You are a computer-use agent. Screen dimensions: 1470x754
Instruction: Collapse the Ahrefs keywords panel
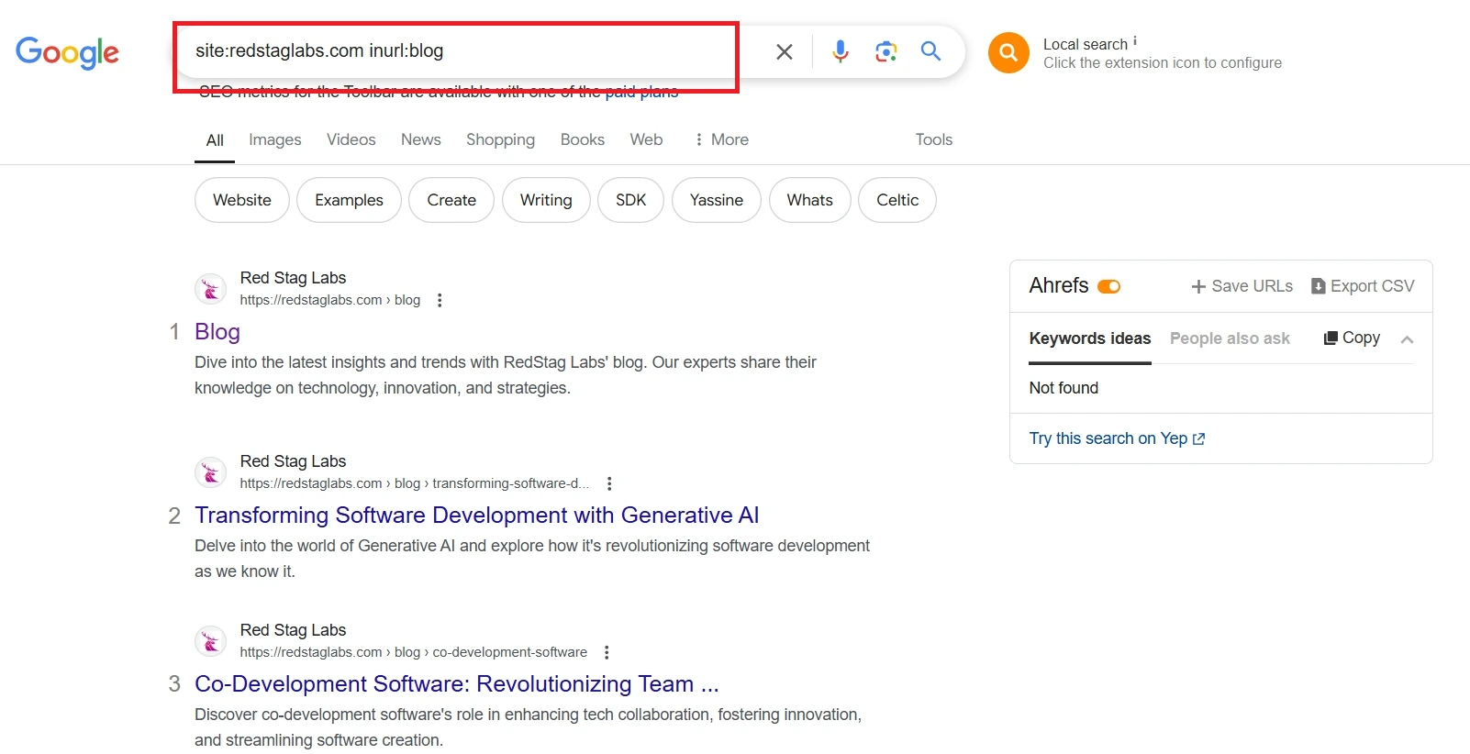point(1407,339)
